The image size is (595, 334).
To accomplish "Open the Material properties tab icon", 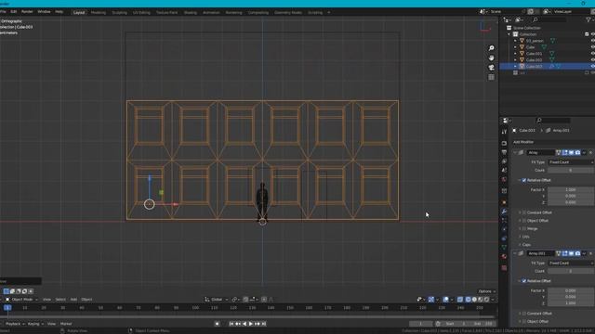I will (x=504, y=257).
